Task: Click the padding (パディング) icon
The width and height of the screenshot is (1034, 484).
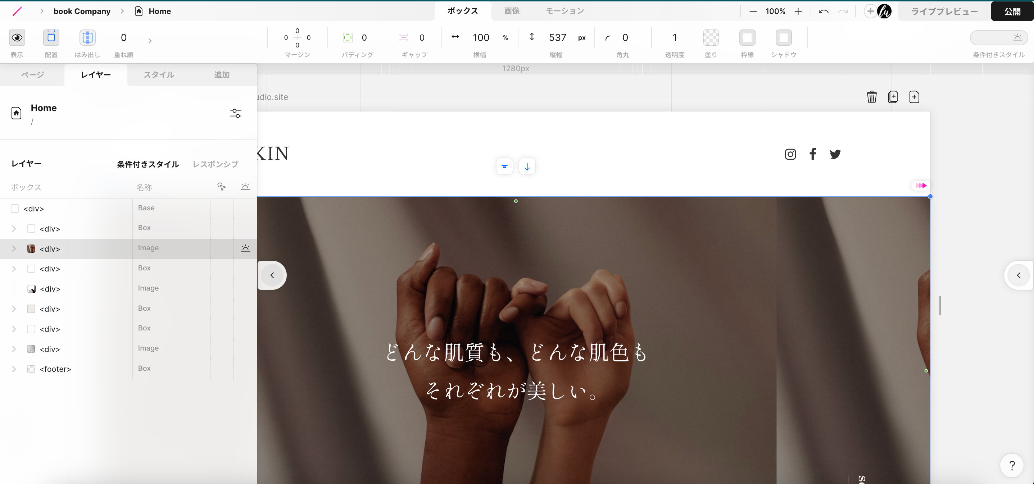Action: (348, 38)
